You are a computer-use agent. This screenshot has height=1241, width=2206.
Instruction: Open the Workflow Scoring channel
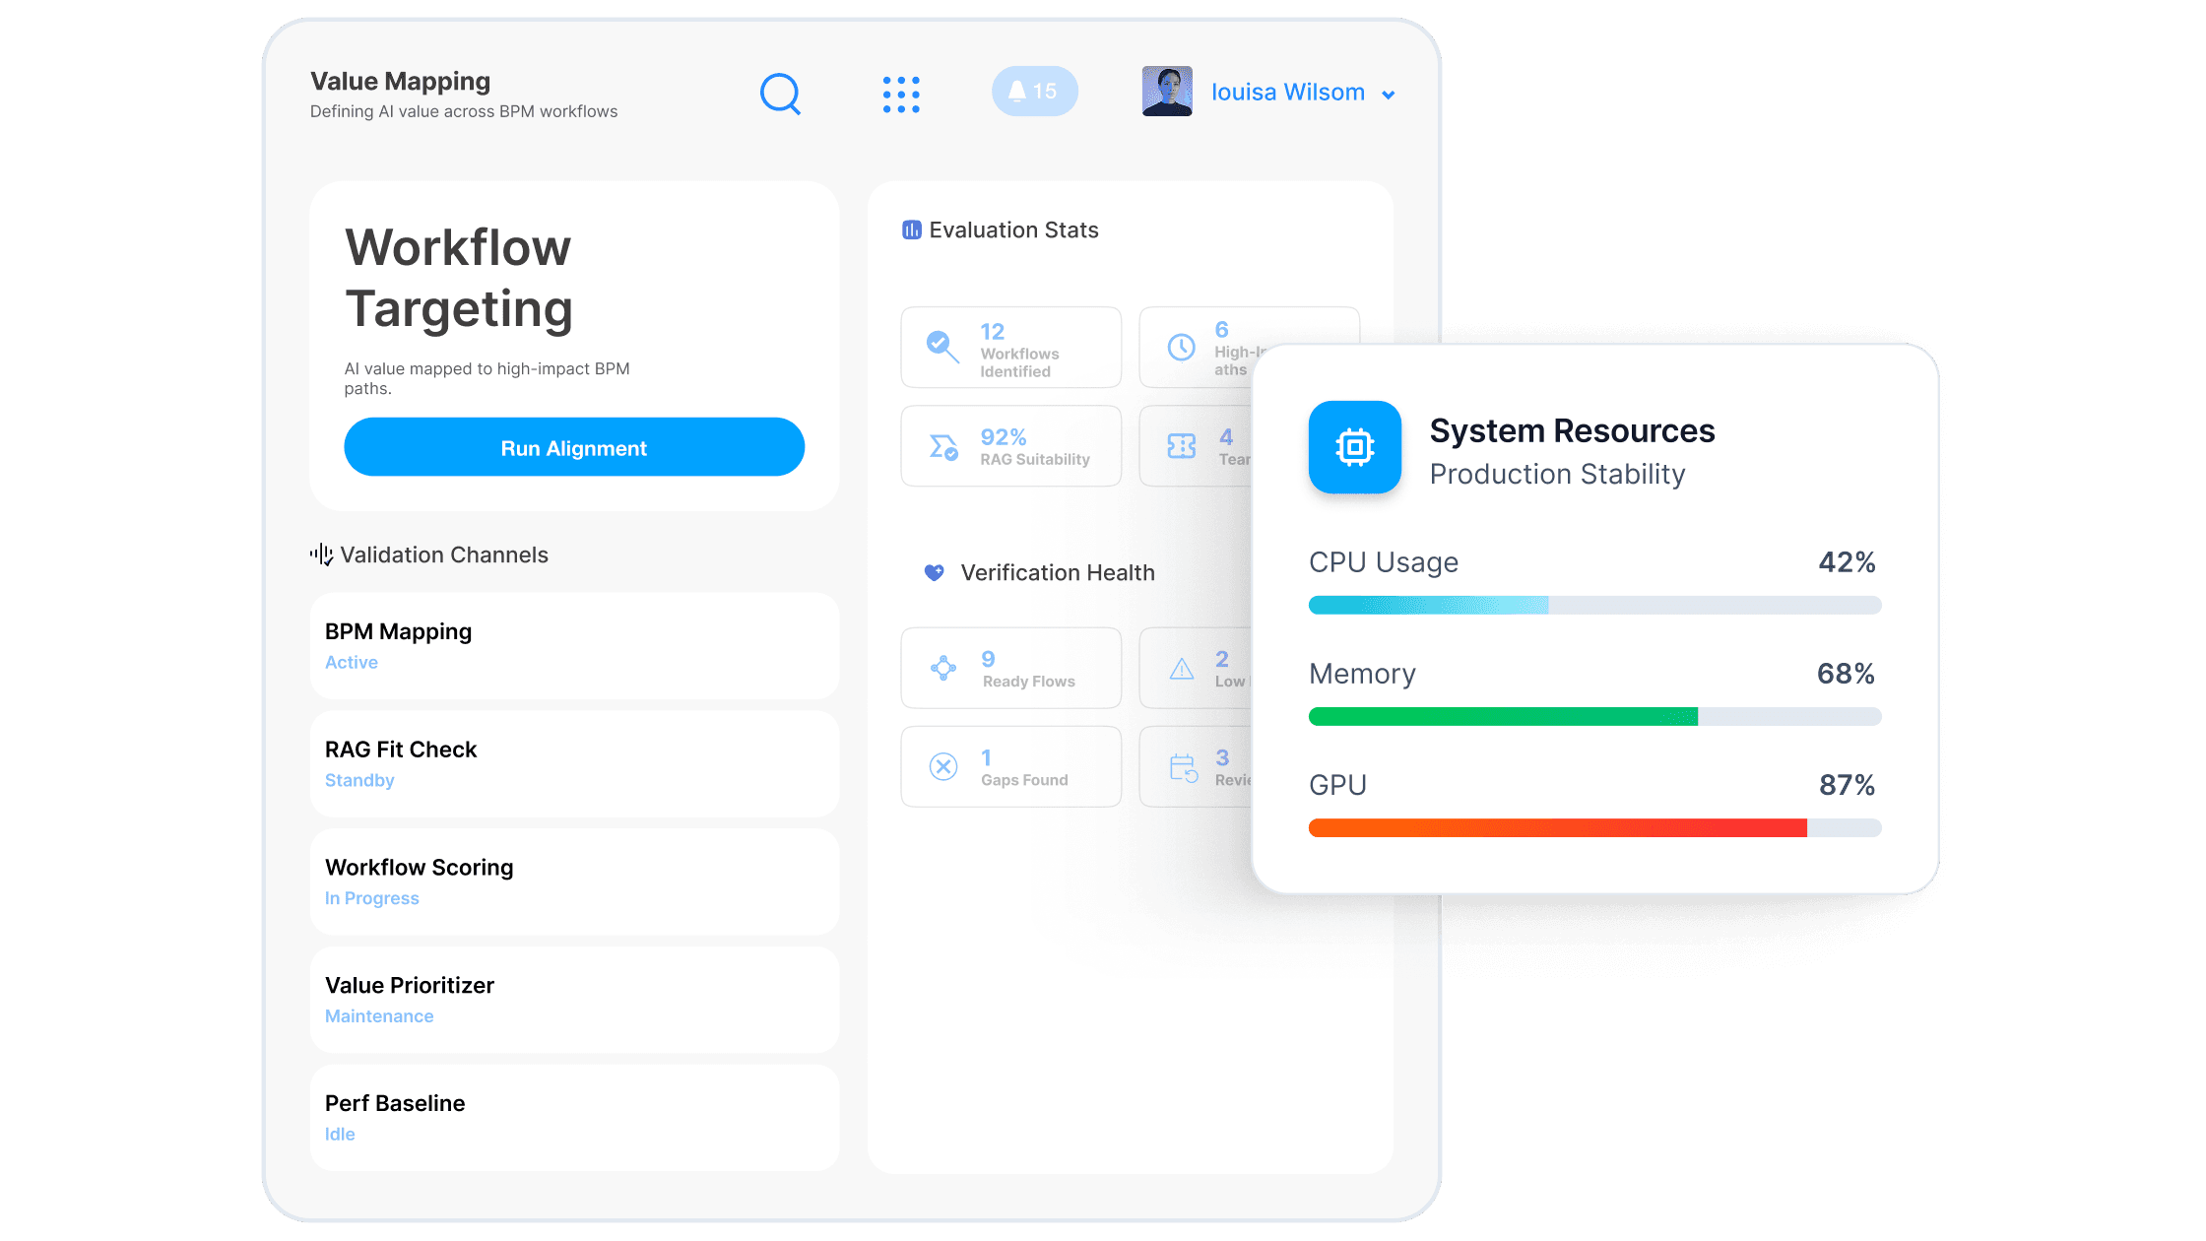point(574,882)
